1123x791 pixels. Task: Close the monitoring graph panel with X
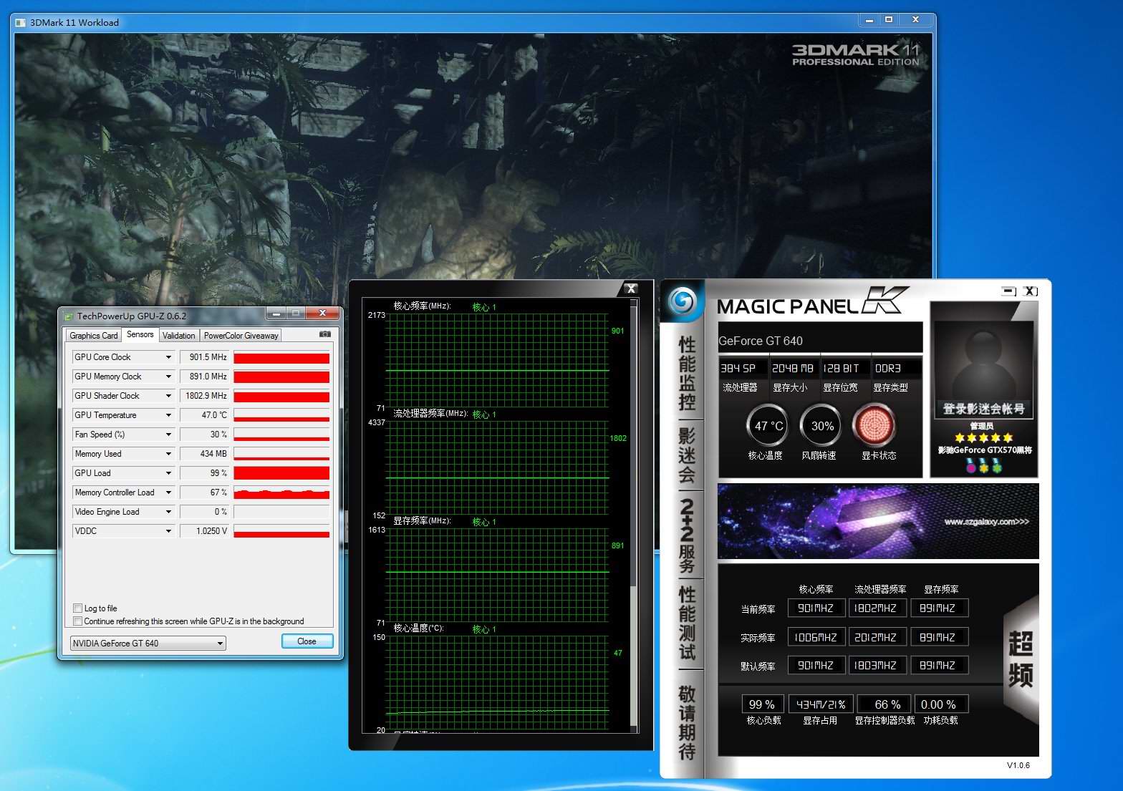[630, 288]
